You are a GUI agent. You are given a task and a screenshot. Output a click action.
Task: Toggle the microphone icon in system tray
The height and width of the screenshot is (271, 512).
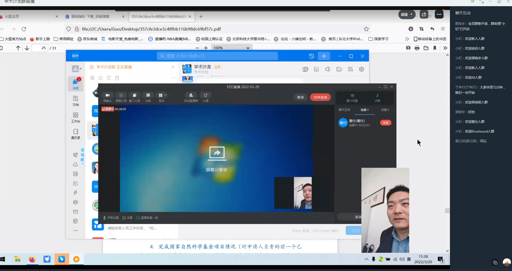(374, 259)
